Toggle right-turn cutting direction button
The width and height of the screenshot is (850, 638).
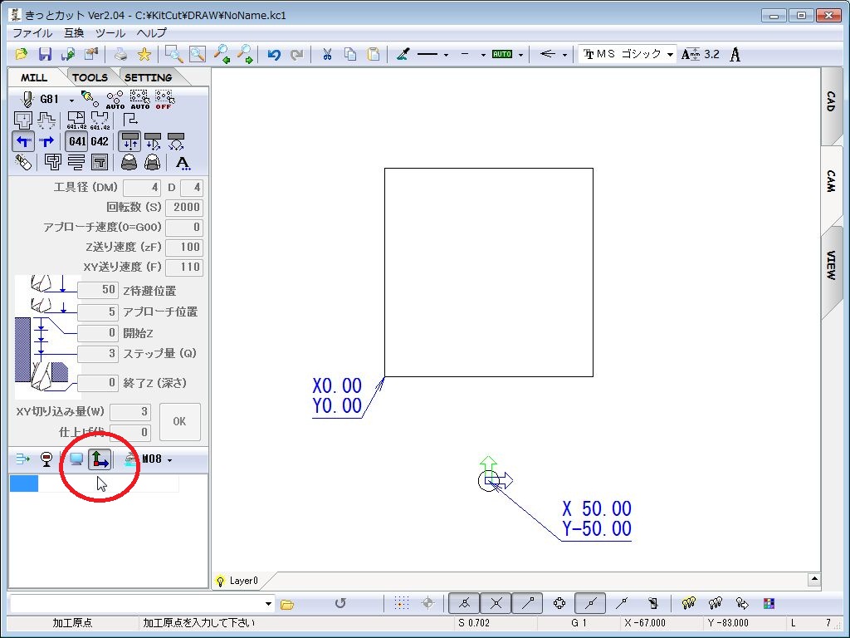46,141
